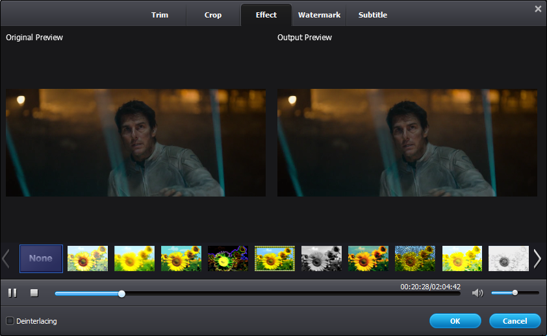Apply the dotted-frame sunflower effect
Image resolution: width=547 pixels, height=336 pixels.
pyautogui.click(x=275, y=258)
